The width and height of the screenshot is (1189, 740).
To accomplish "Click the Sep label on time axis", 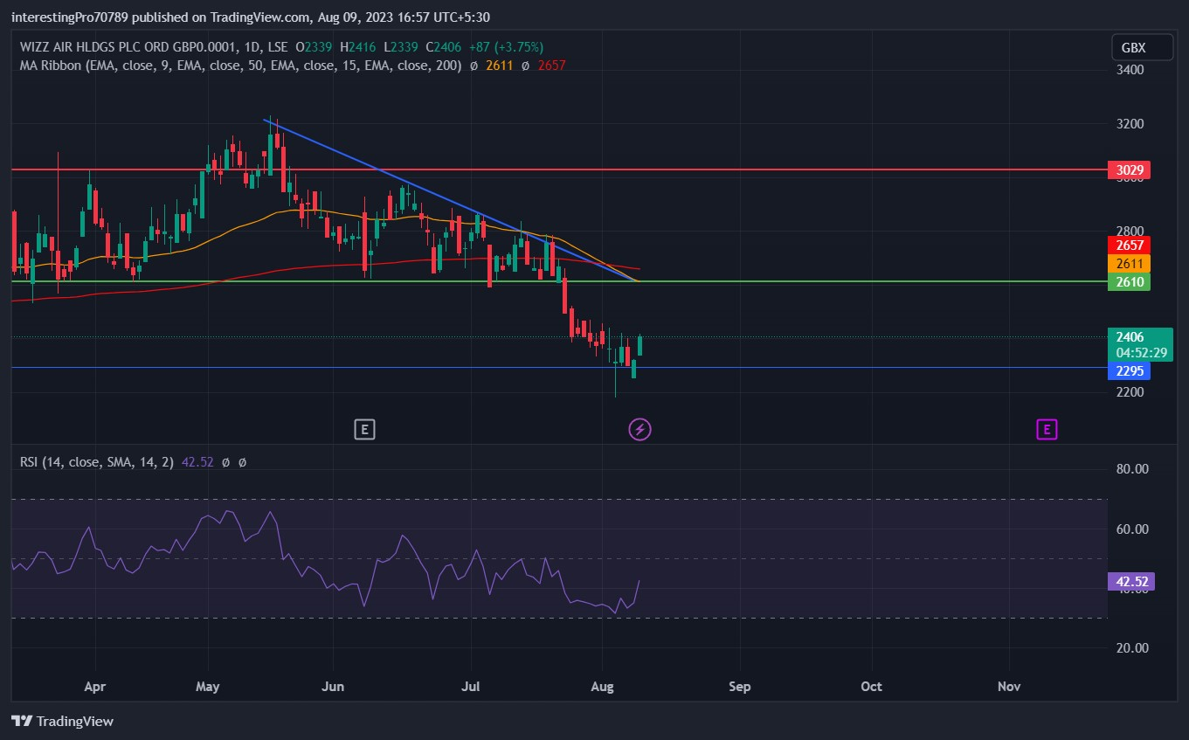I will pos(739,687).
